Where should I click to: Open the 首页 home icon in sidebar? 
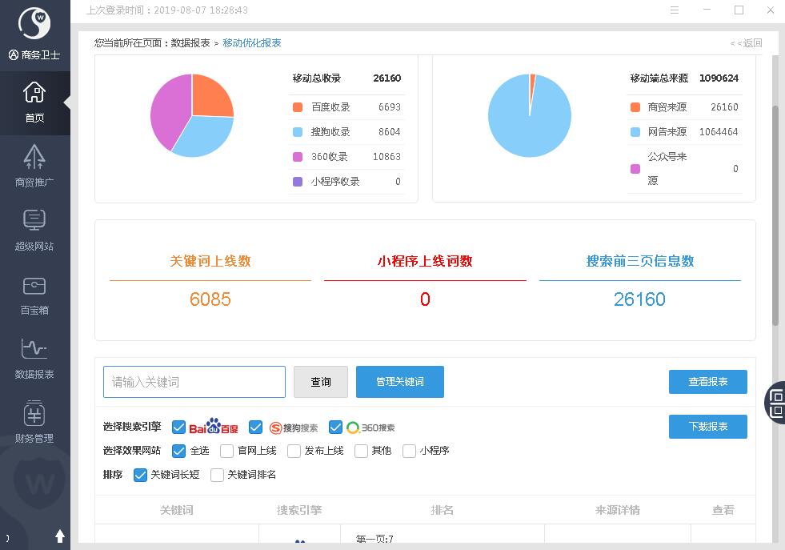pyautogui.click(x=34, y=94)
